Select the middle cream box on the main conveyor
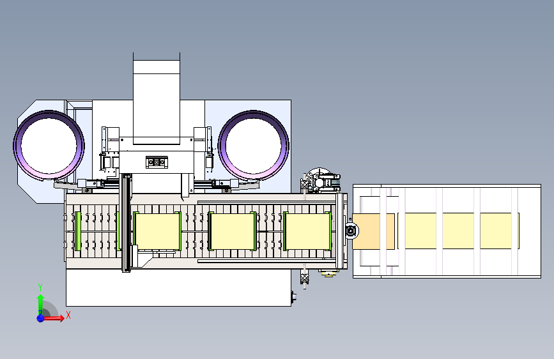 (x=232, y=231)
